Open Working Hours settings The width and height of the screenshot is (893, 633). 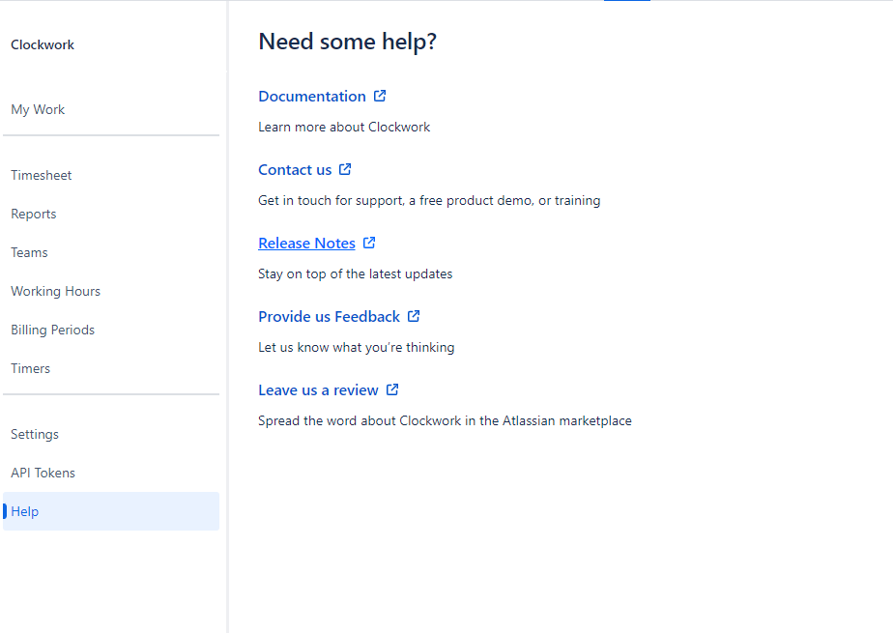point(111,292)
